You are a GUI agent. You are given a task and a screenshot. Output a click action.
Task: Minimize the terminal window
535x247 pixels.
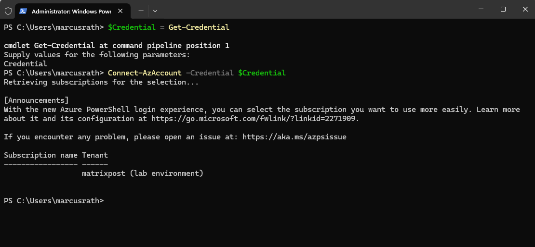pyautogui.click(x=481, y=9)
